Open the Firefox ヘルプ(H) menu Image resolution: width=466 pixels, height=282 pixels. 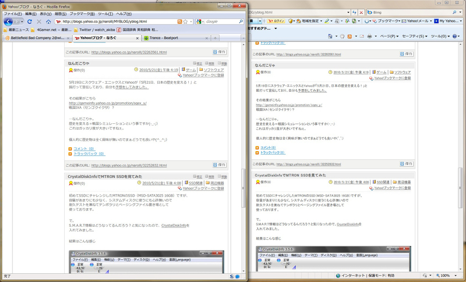123,13
